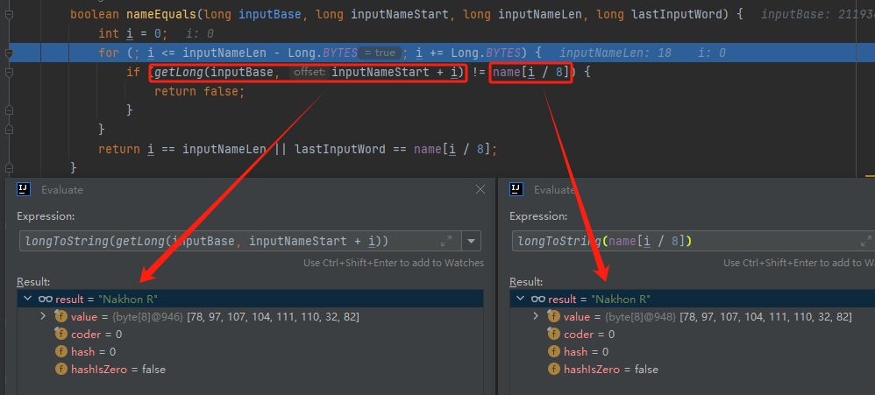Click "nameEquals" method name in code

(x=162, y=15)
